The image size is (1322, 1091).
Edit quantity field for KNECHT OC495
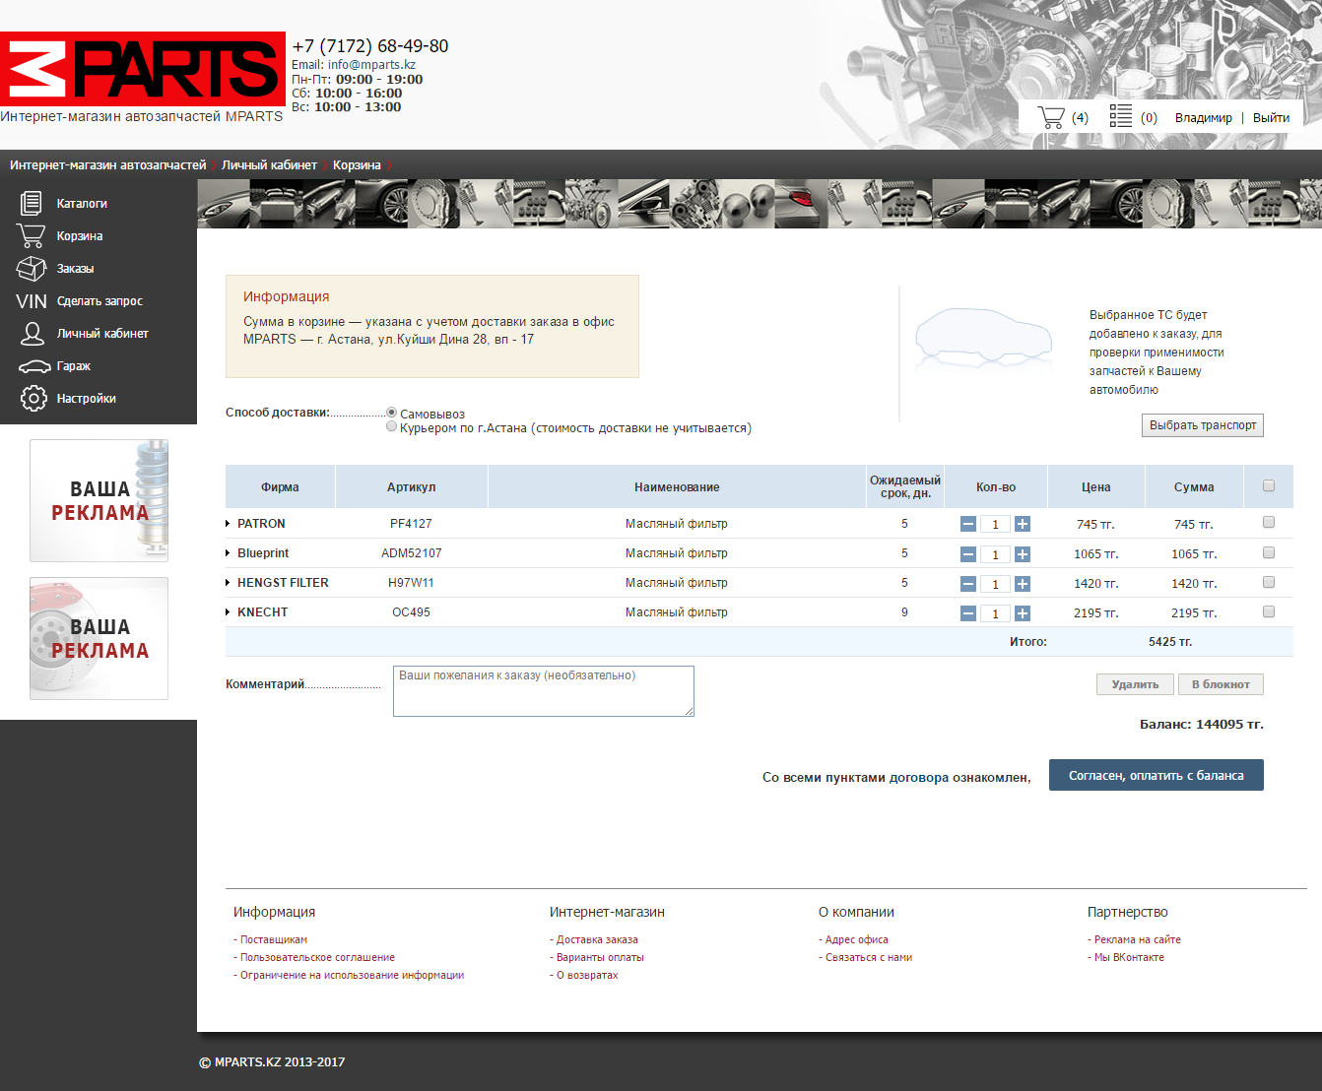coord(995,613)
